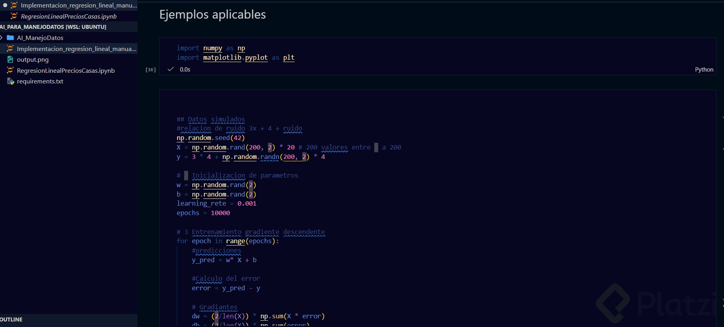Collapse the AI_PARA_MANEJODATOS [WSL: UBUNTU] explorer section

[x=53, y=27]
